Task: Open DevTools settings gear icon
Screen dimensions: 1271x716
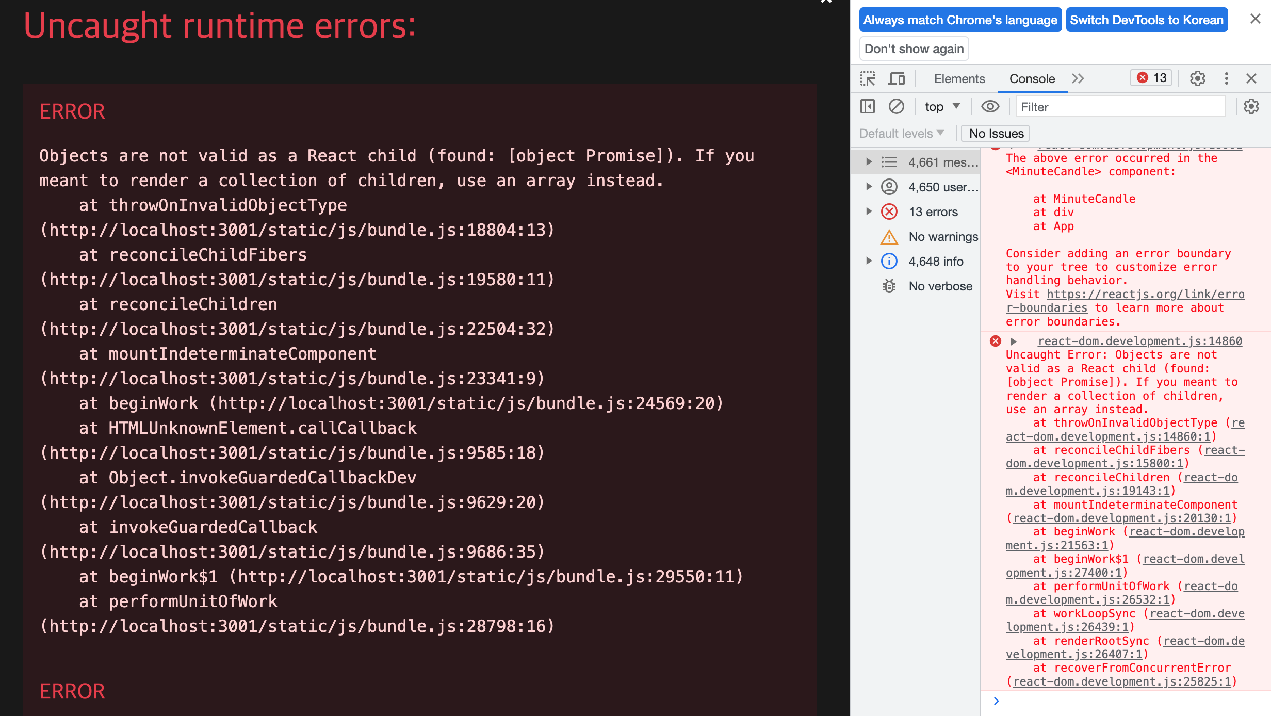Action: tap(1197, 78)
